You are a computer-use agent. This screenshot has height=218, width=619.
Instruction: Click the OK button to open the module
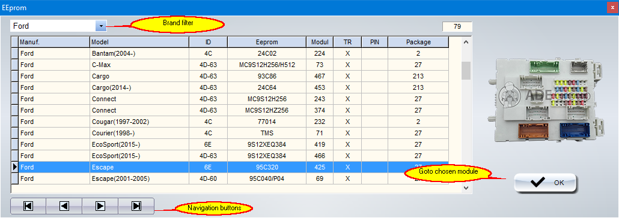coord(545,183)
